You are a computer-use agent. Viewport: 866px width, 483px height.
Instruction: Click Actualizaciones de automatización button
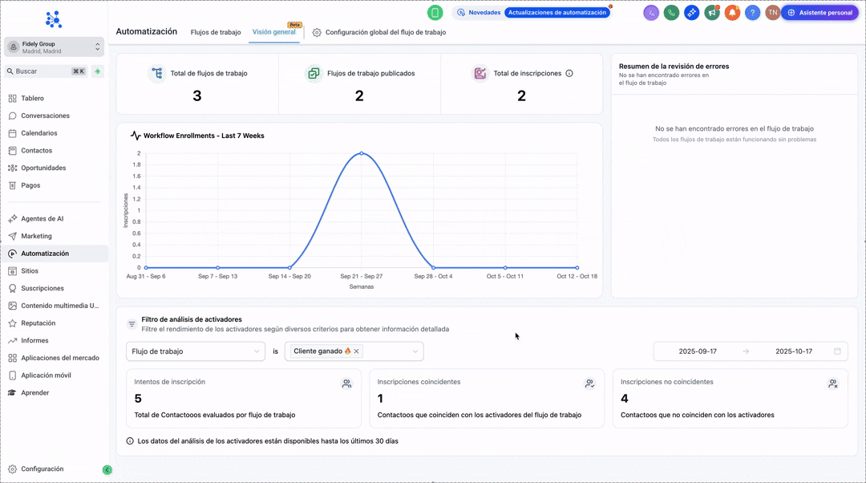(x=556, y=13)
